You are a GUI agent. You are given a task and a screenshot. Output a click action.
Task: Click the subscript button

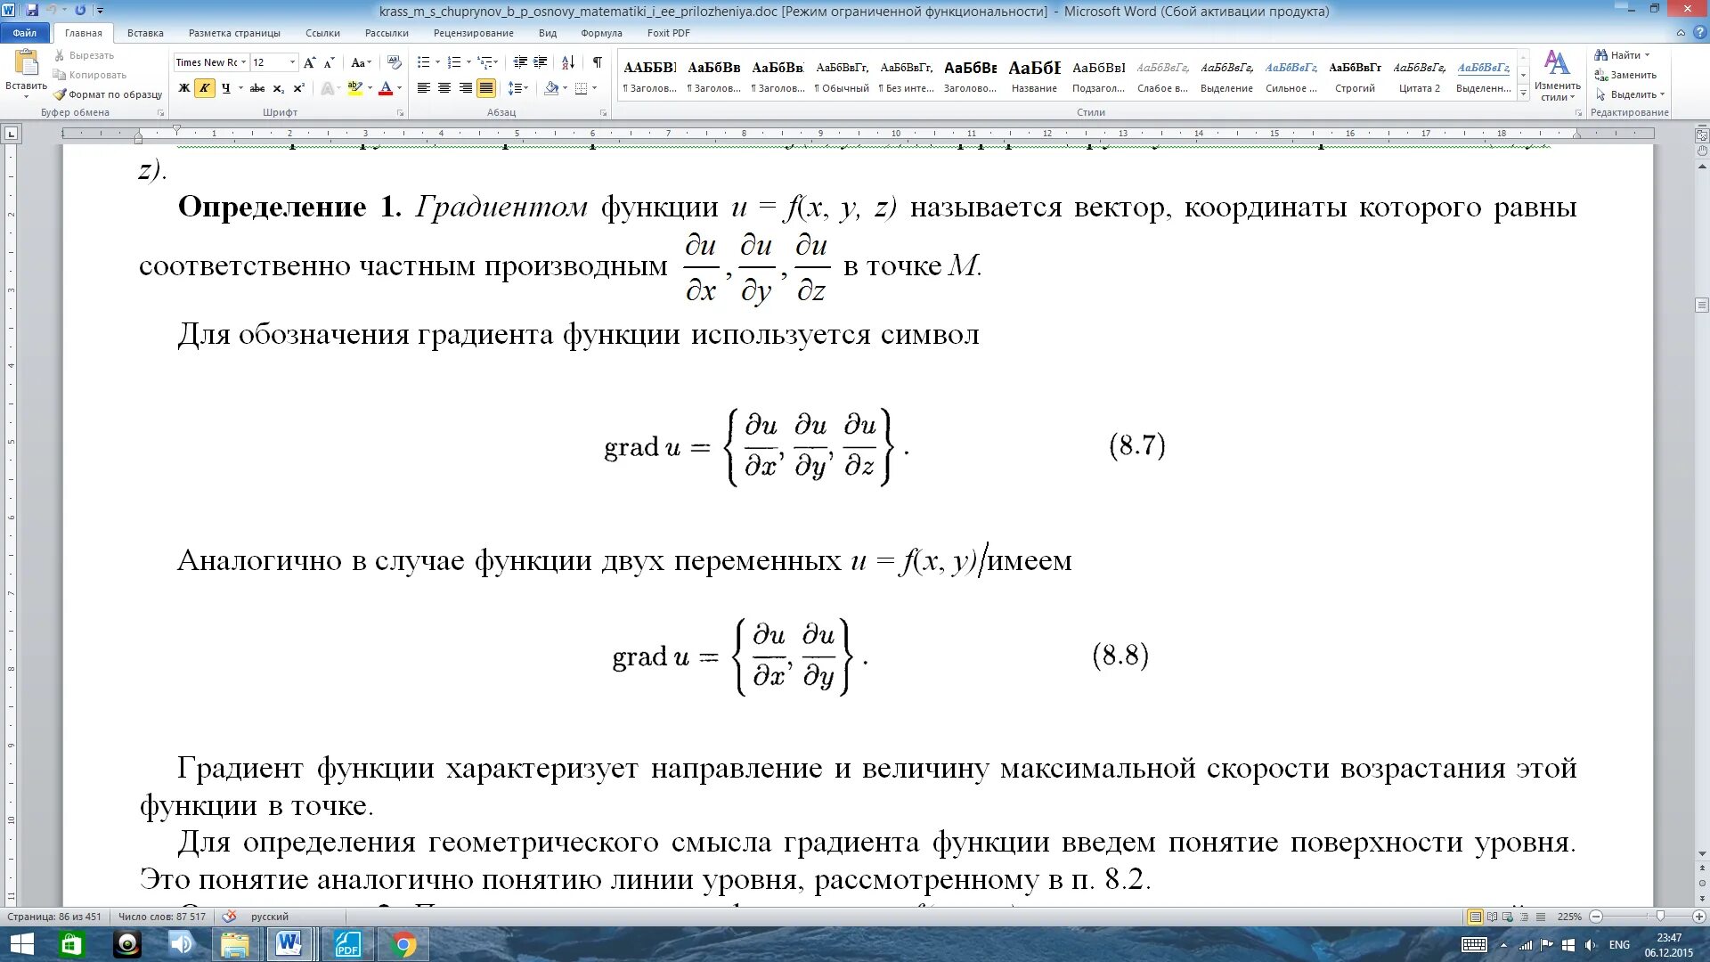(278, 88)
